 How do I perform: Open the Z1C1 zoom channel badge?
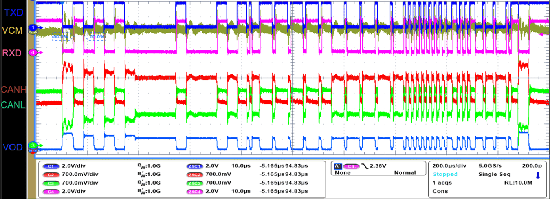point(195,166)
